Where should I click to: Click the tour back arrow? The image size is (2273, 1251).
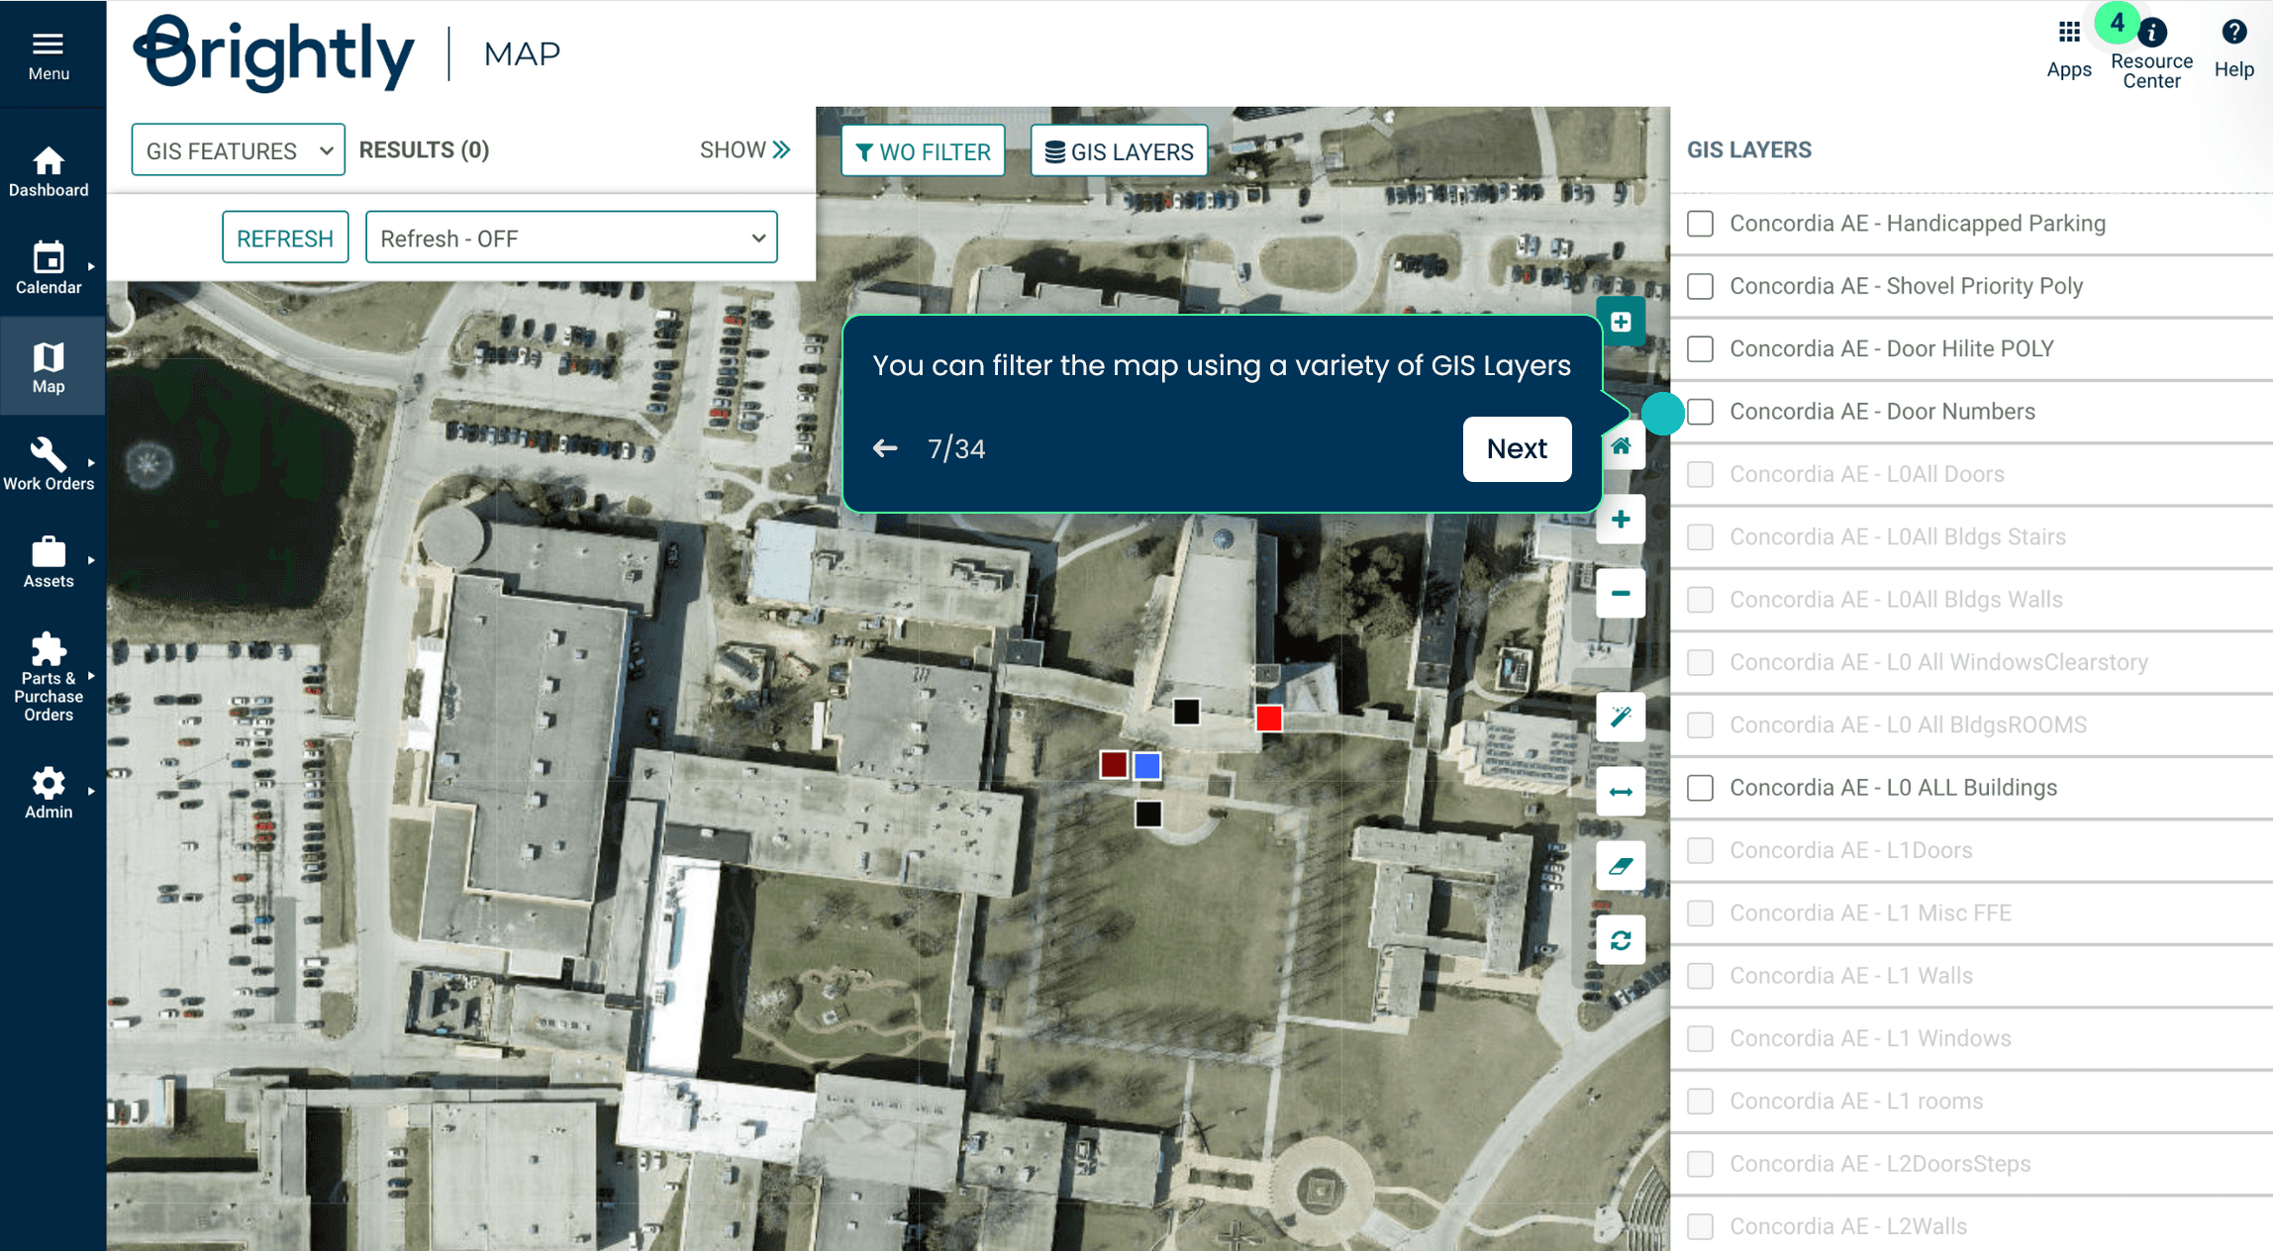[x=885, y=448]
